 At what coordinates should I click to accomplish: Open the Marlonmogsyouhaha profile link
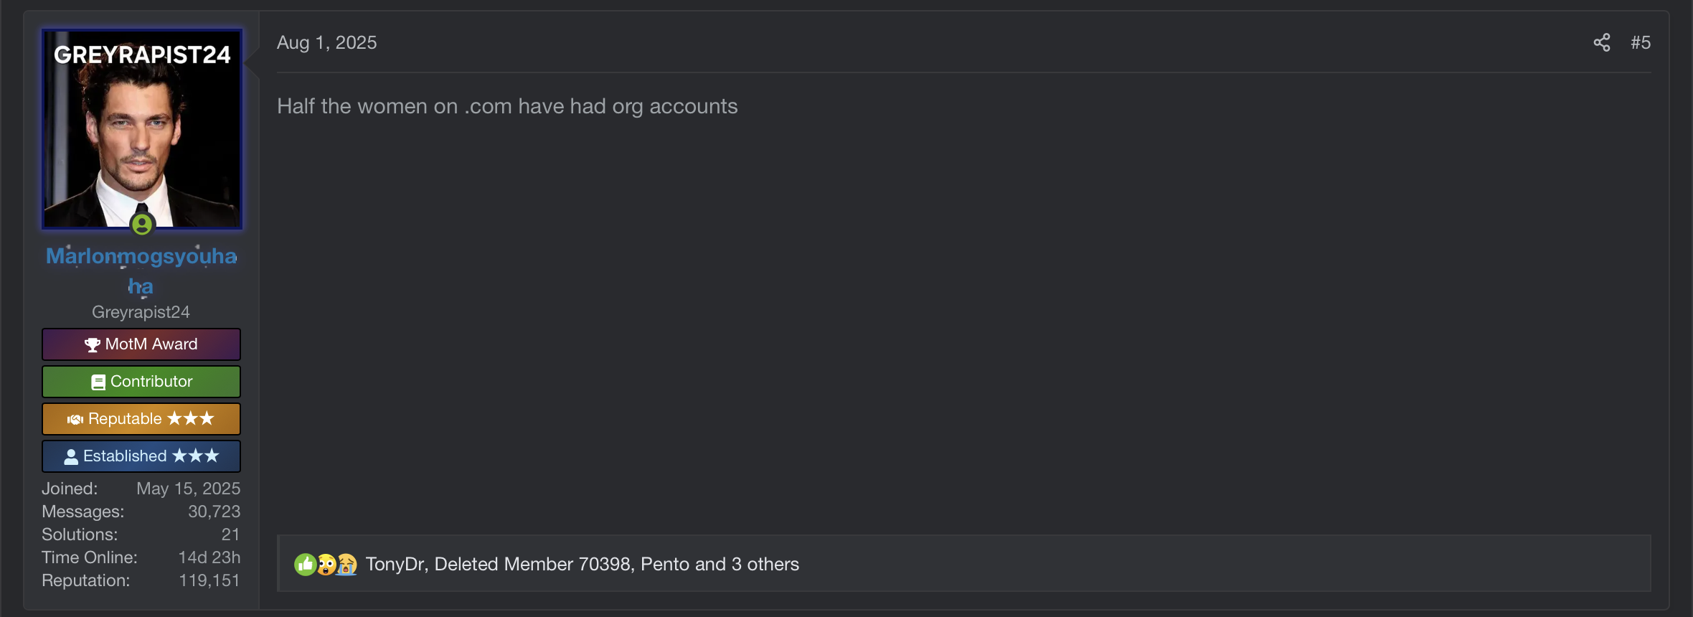point(141,257)
